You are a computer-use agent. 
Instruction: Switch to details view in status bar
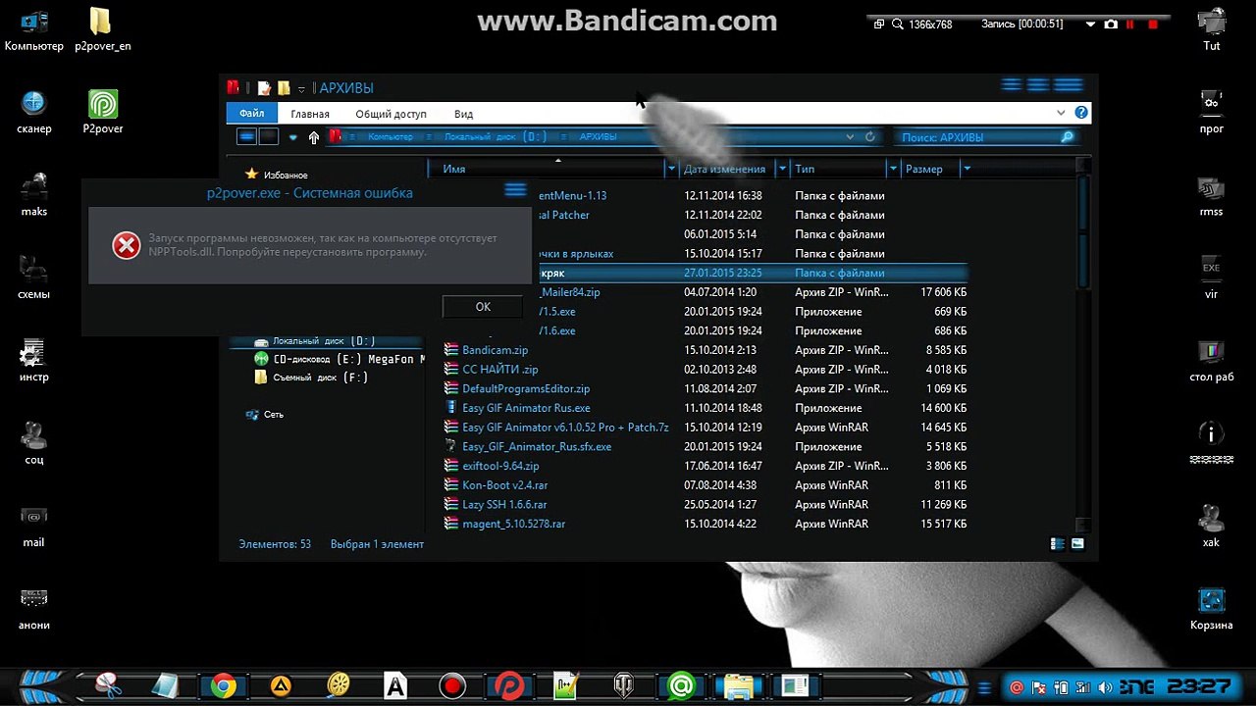pos(1057,543)
